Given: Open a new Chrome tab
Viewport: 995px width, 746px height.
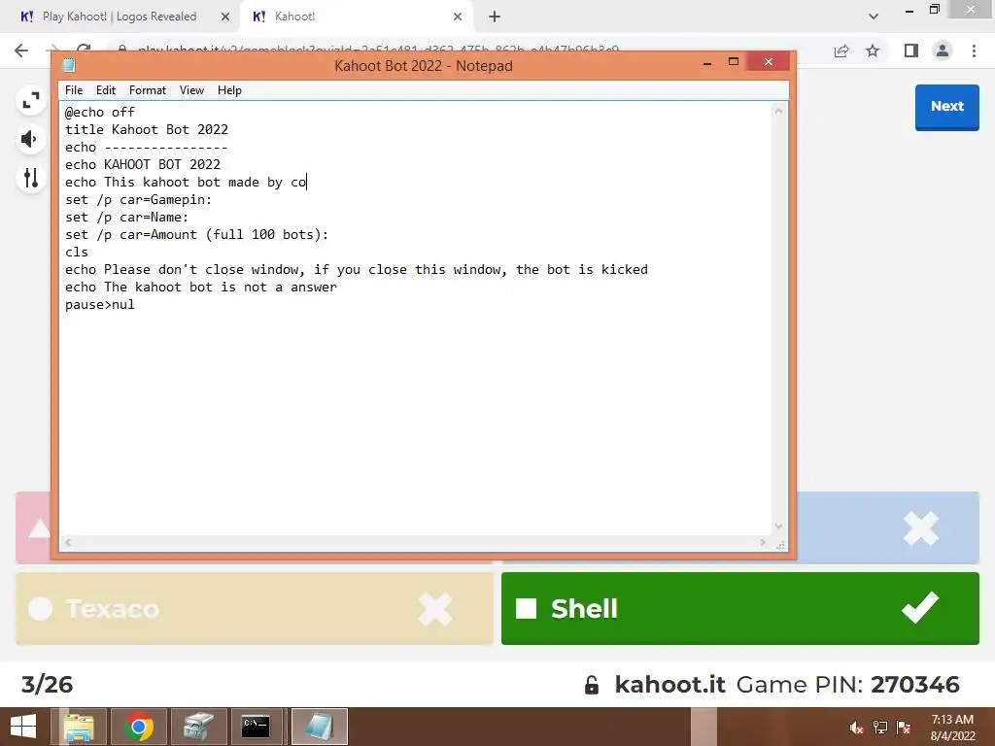Looking at the screenshot, I should pyautogui.click(x=495, y=17).
